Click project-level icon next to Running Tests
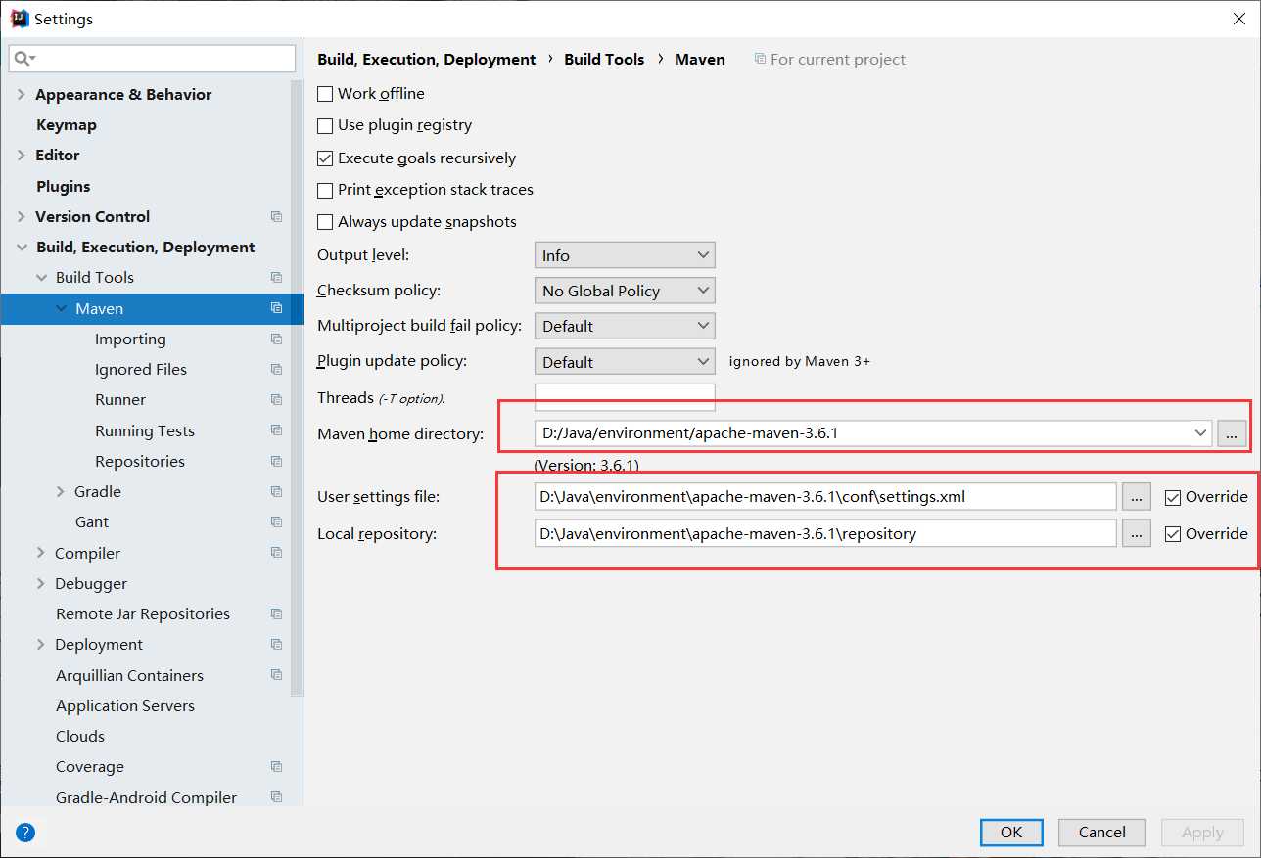 pyautogui.click(x=276, y=431)
